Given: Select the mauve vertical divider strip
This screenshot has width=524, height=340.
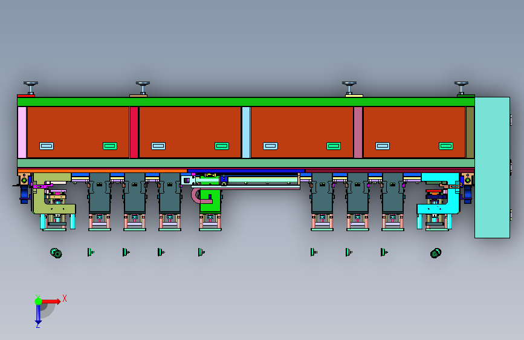Looking at the screenshot, I should click(x=358, y=132).
